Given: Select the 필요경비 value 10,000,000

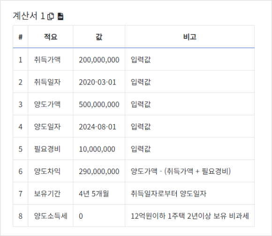Looking at the screenshot, I should (x=97, y=149).
